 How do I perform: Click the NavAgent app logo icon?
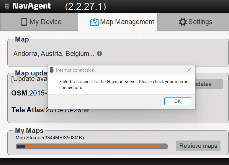tap(7, 6)
